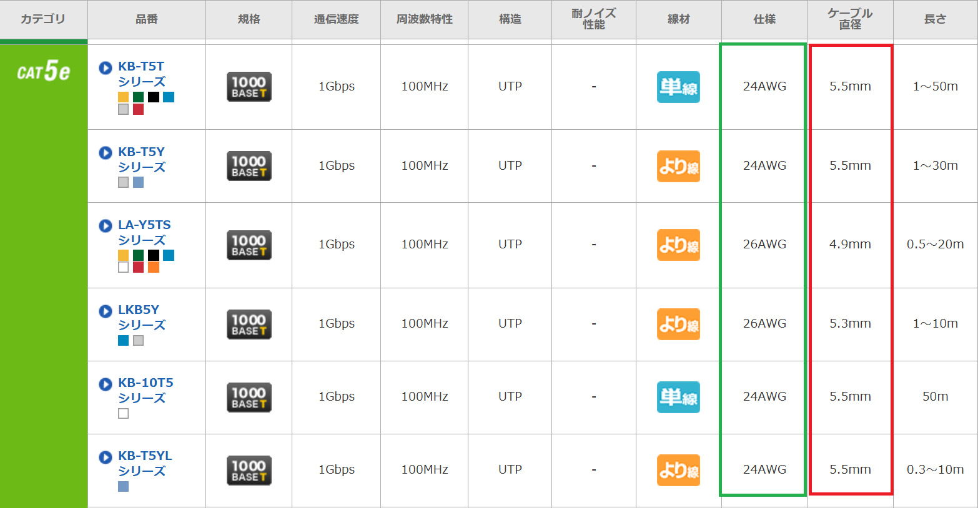978x508 pixels.
Task: Click the 0.5～20m length cell
Action: click(935, 245)
